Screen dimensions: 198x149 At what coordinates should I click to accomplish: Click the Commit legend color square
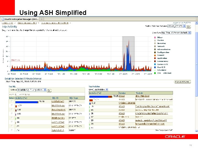[155, 55]
